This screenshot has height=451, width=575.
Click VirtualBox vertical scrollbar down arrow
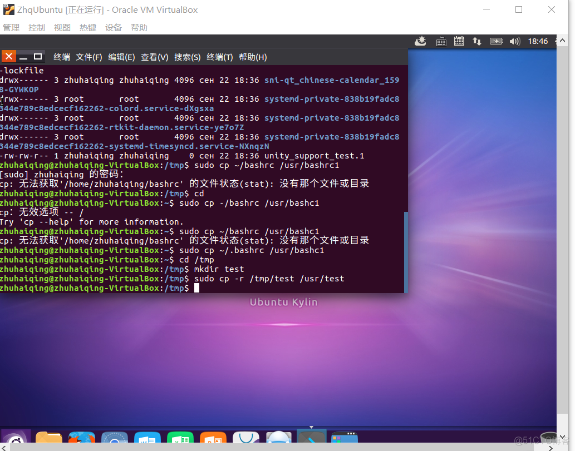coord(562,437)
